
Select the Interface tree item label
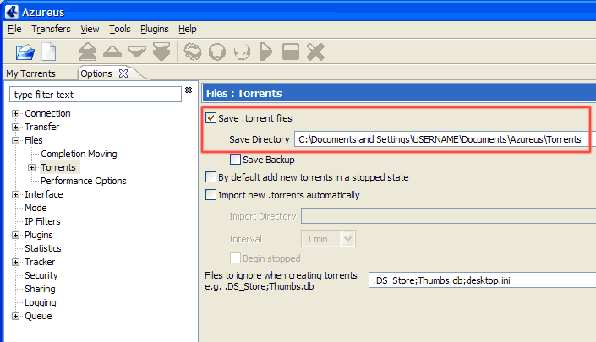click(x=44, y=194)
